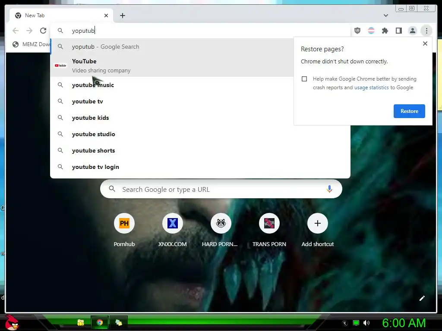Close the New Tab tab
The width and height of the screenshot is (442, 331).
point(106,16)
